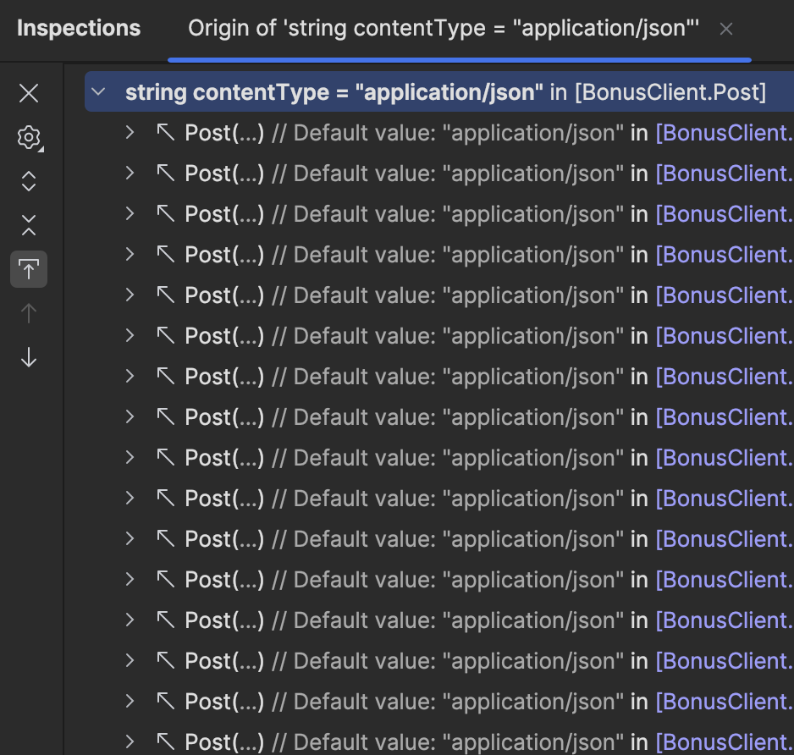Collapse the root string contentType node chevron
Screen dimensions: 794x755
coord(99,92)
